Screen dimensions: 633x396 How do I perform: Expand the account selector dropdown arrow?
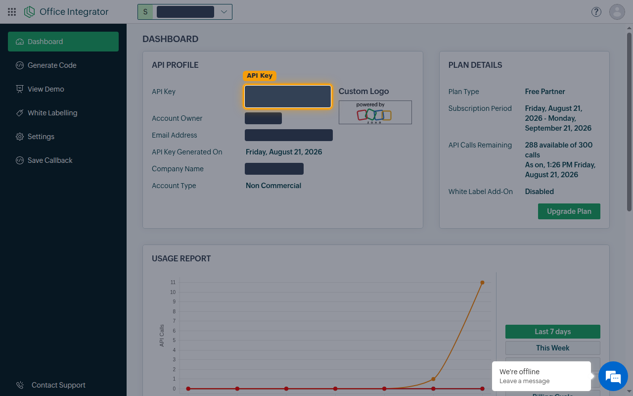pos(224,12)
